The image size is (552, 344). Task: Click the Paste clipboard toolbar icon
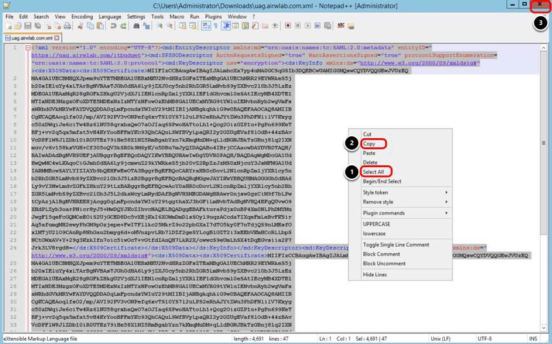point(100,26)
